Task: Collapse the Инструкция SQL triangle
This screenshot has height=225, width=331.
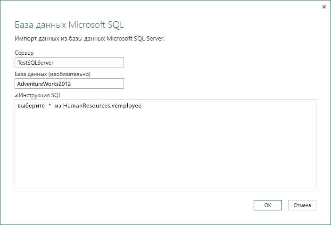Action: pyautogui.click(x=16, y=95)
